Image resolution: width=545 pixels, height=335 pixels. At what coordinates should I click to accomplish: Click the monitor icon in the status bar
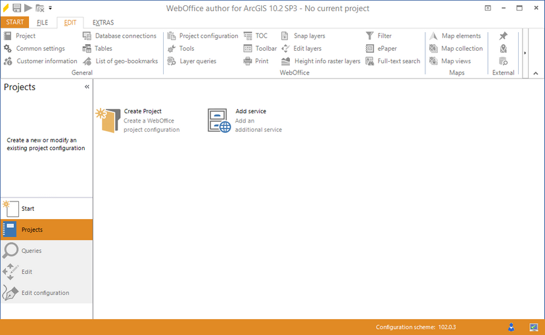(534, 327)
